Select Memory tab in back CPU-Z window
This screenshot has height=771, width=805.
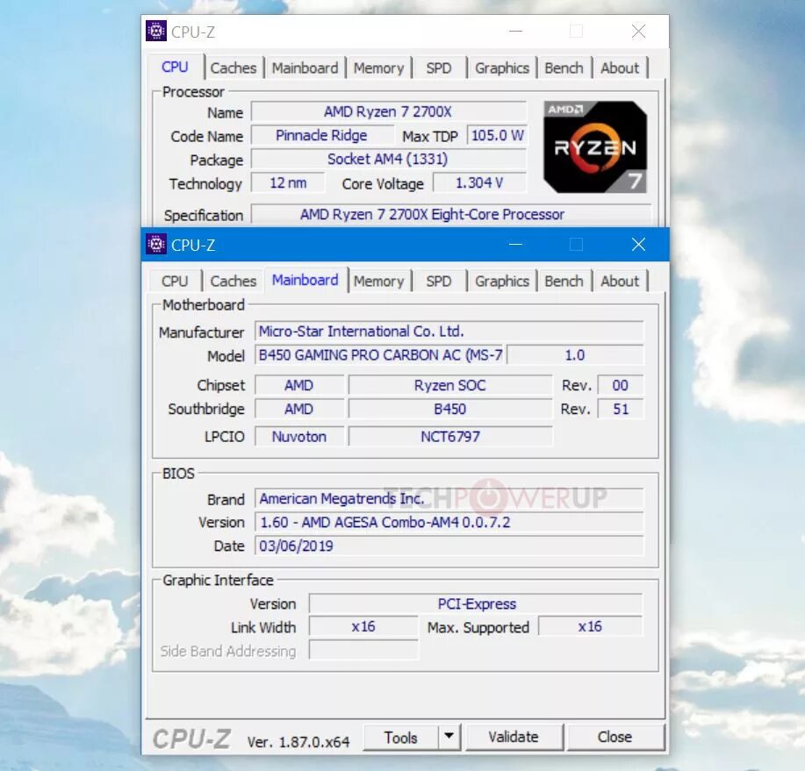point(379,68)
